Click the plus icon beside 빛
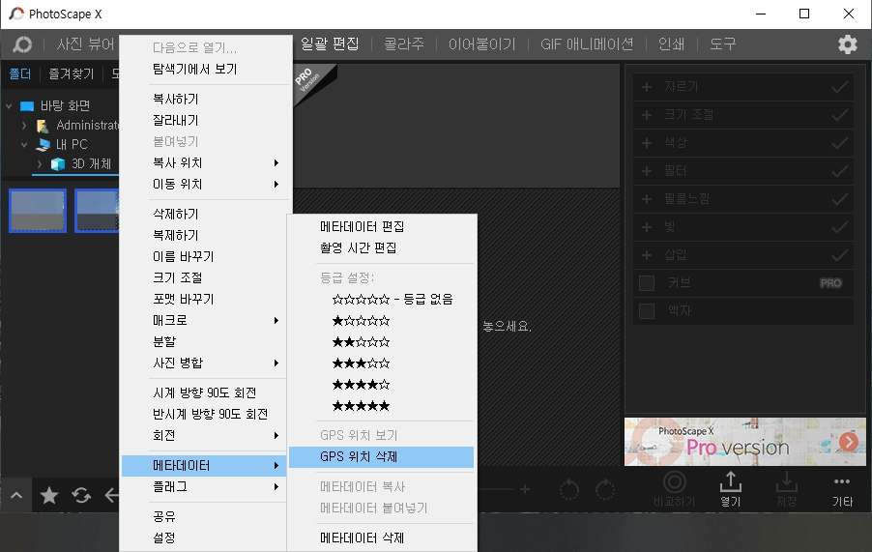This screenshot has width=872, height=552. click(x=646, y=227)
